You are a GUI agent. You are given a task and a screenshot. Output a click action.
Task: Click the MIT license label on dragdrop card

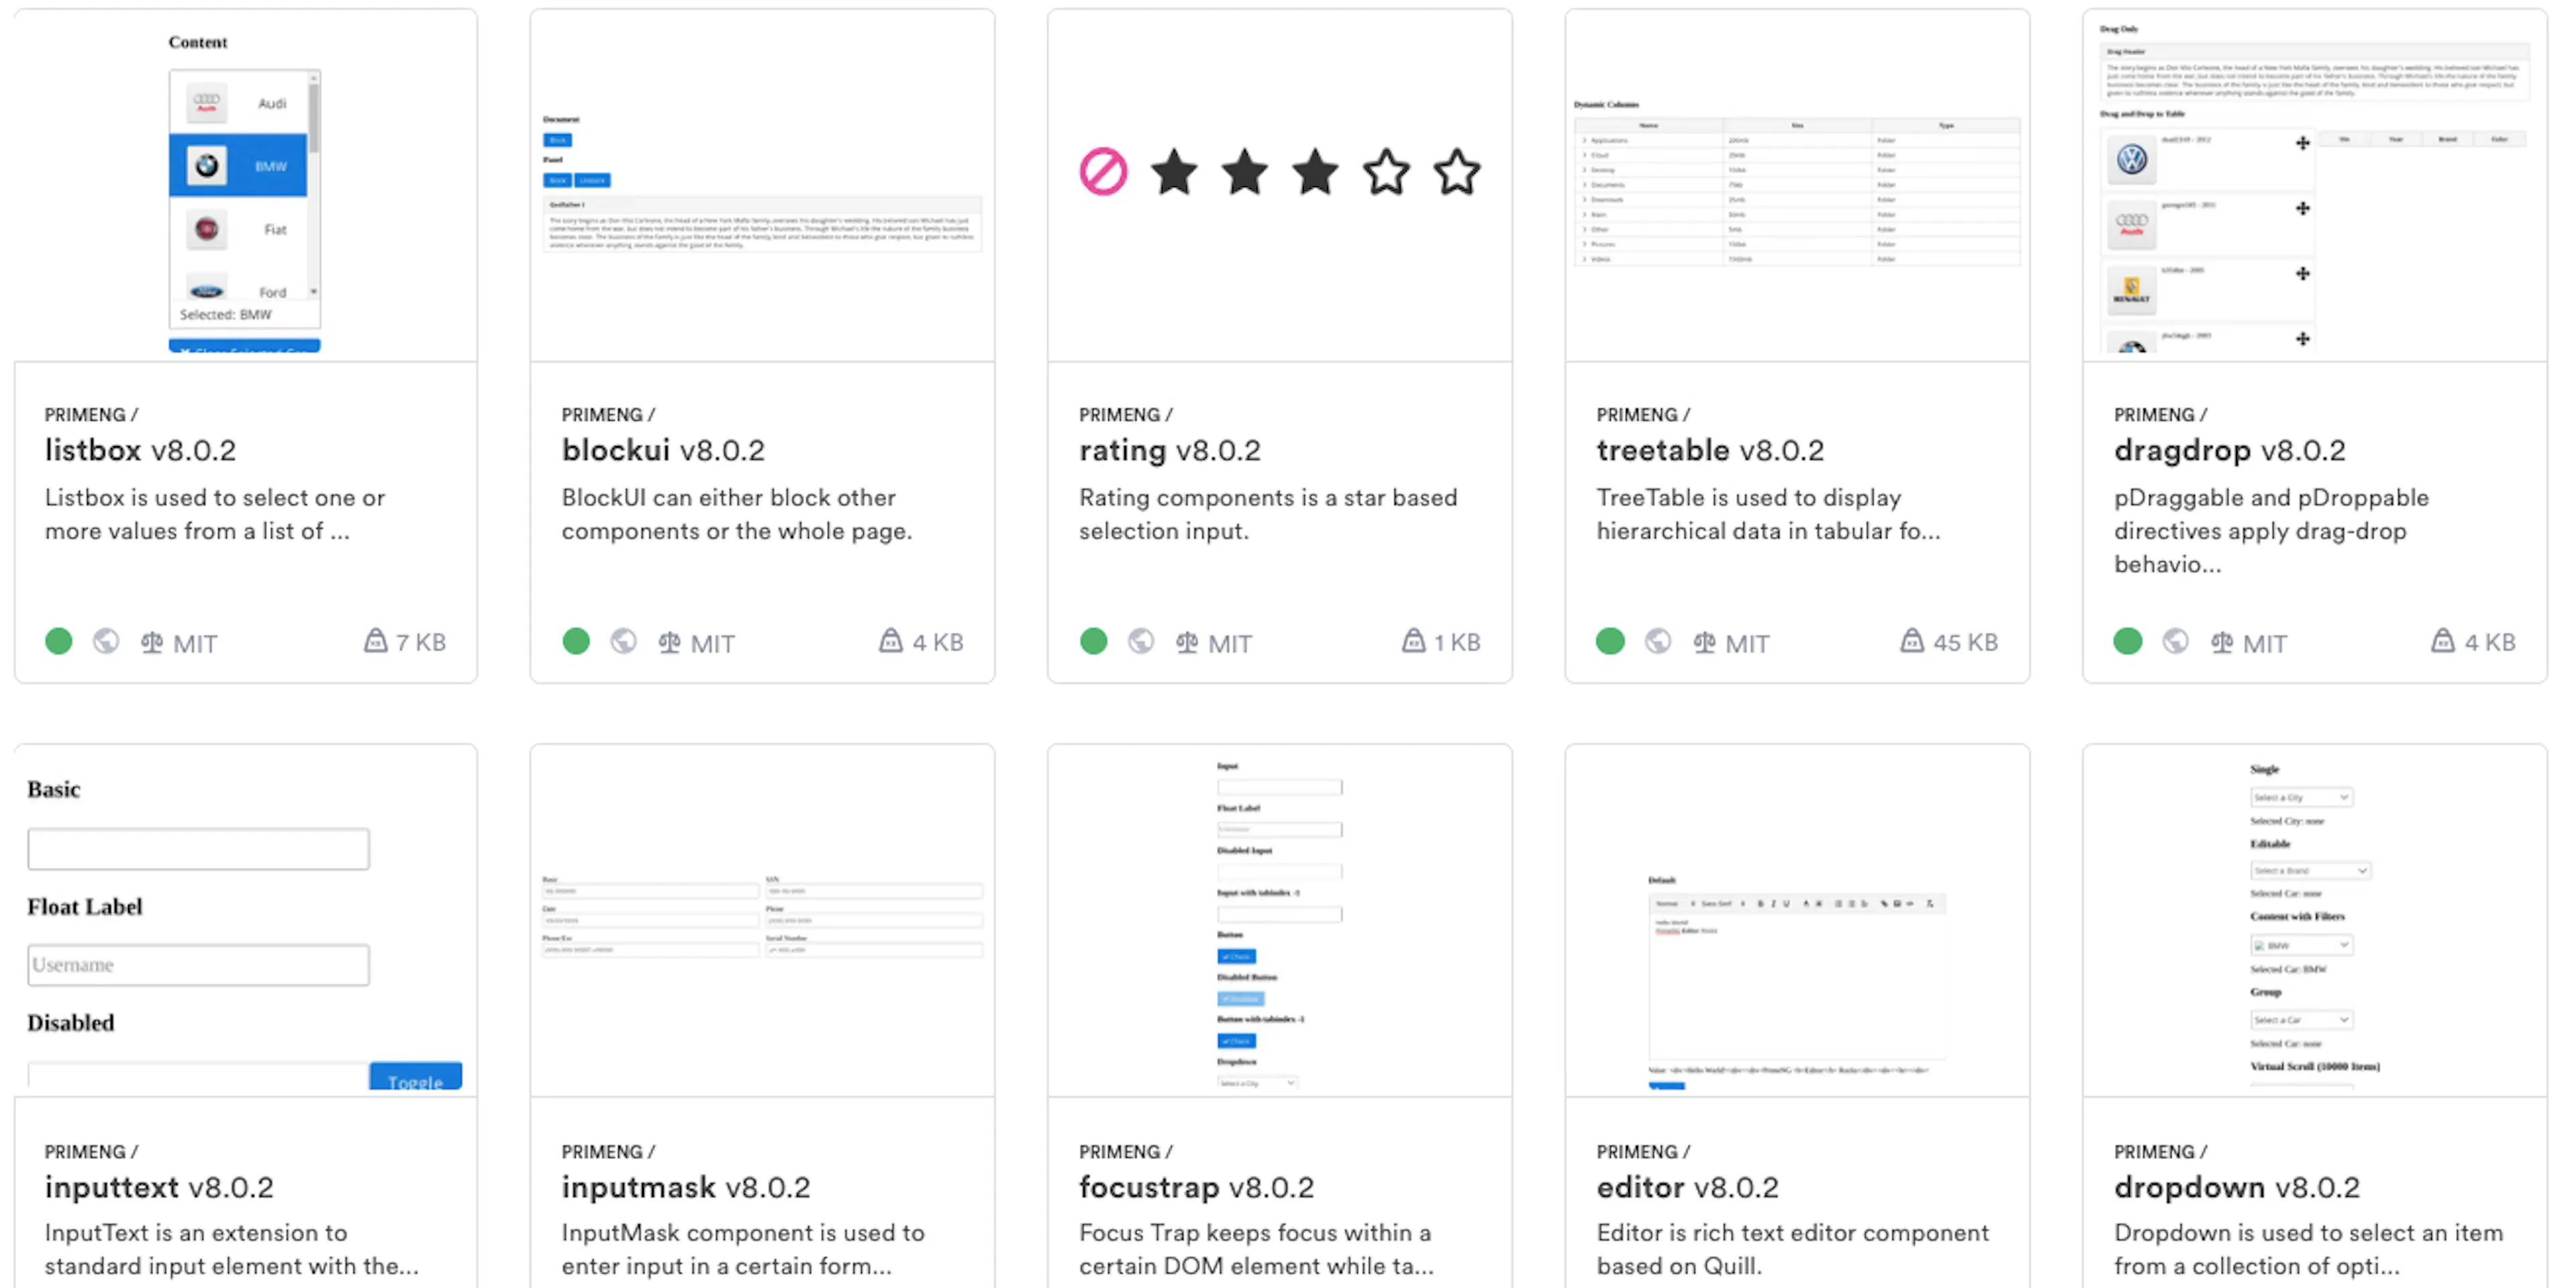(2265, 643)
